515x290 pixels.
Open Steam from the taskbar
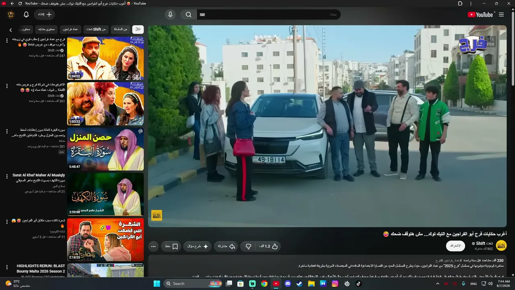pyautogui.click(x=299, y=284)
